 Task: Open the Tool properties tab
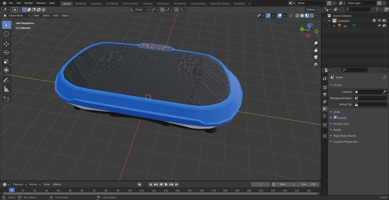(325, 78)
